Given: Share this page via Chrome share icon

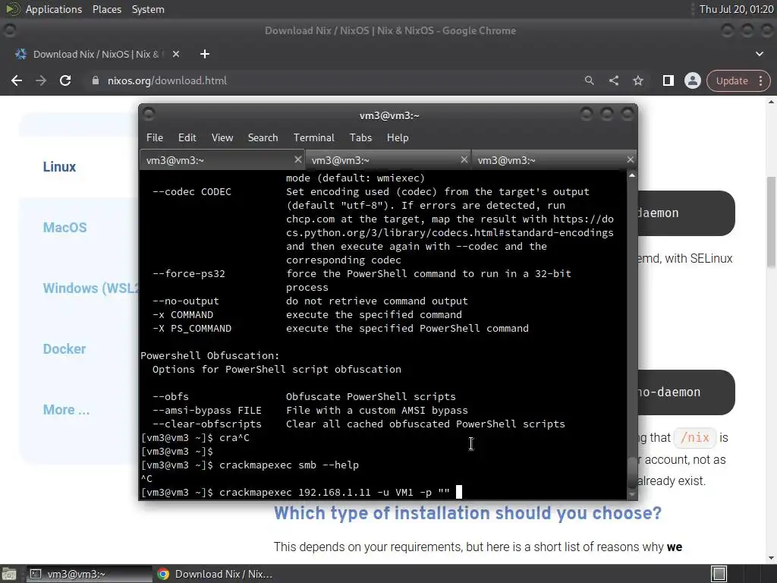Looking at the screenshot, I should pos(613,80).
